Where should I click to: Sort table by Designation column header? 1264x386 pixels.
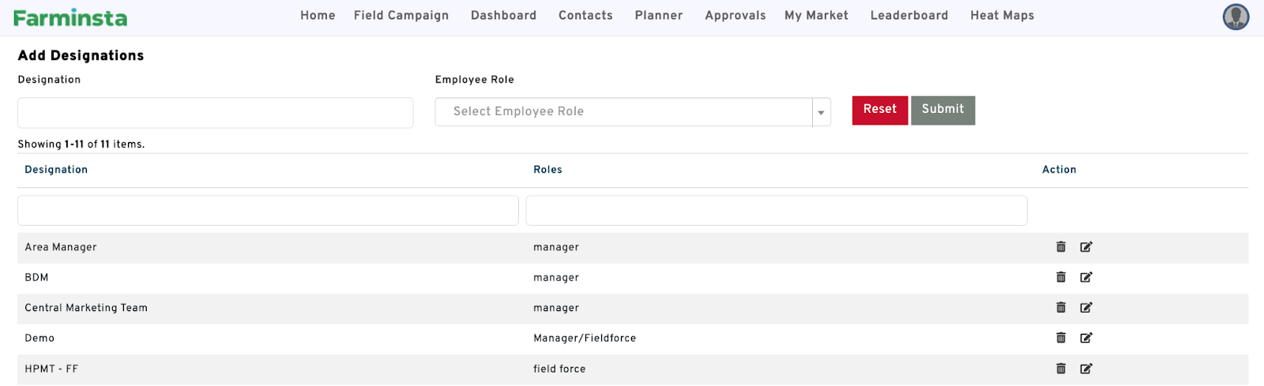click(x=56, y=170)
